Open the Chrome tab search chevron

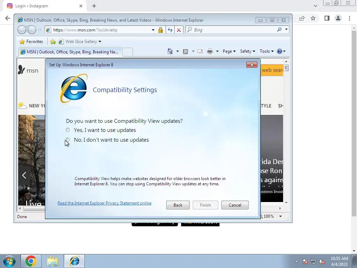pyautogui.click(x=315, y=6)
